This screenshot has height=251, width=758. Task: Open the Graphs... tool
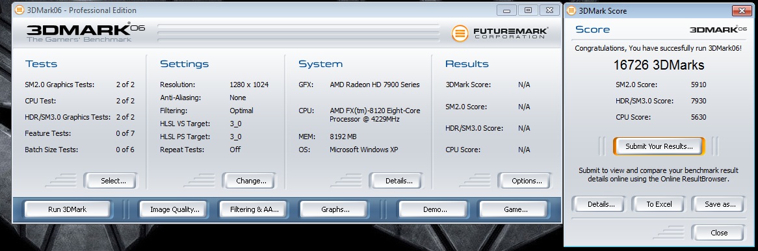(335, 209)
